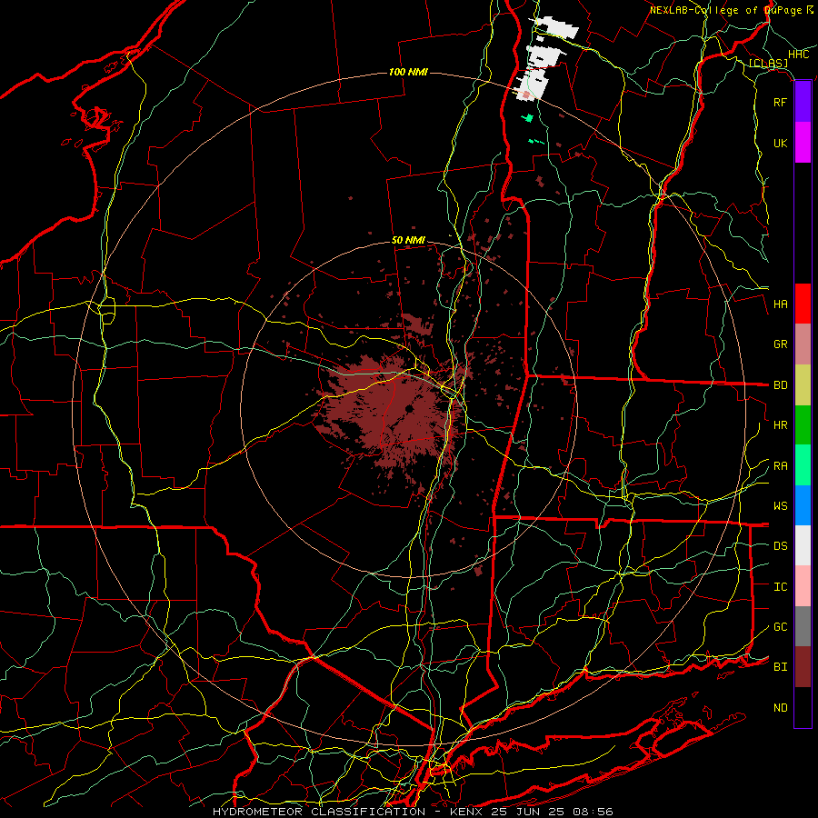Click the UK magenta legend swatch

pyautogui.click(x=803, y=143)
